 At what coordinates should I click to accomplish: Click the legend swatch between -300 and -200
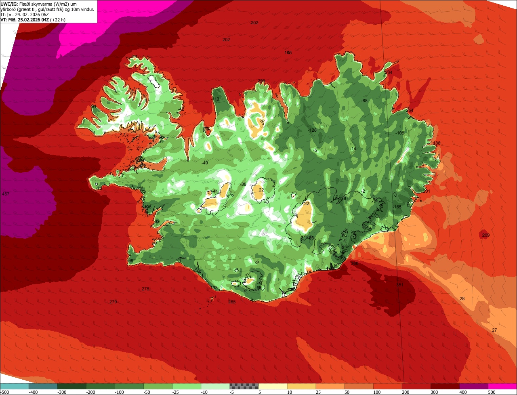point(72,386)
